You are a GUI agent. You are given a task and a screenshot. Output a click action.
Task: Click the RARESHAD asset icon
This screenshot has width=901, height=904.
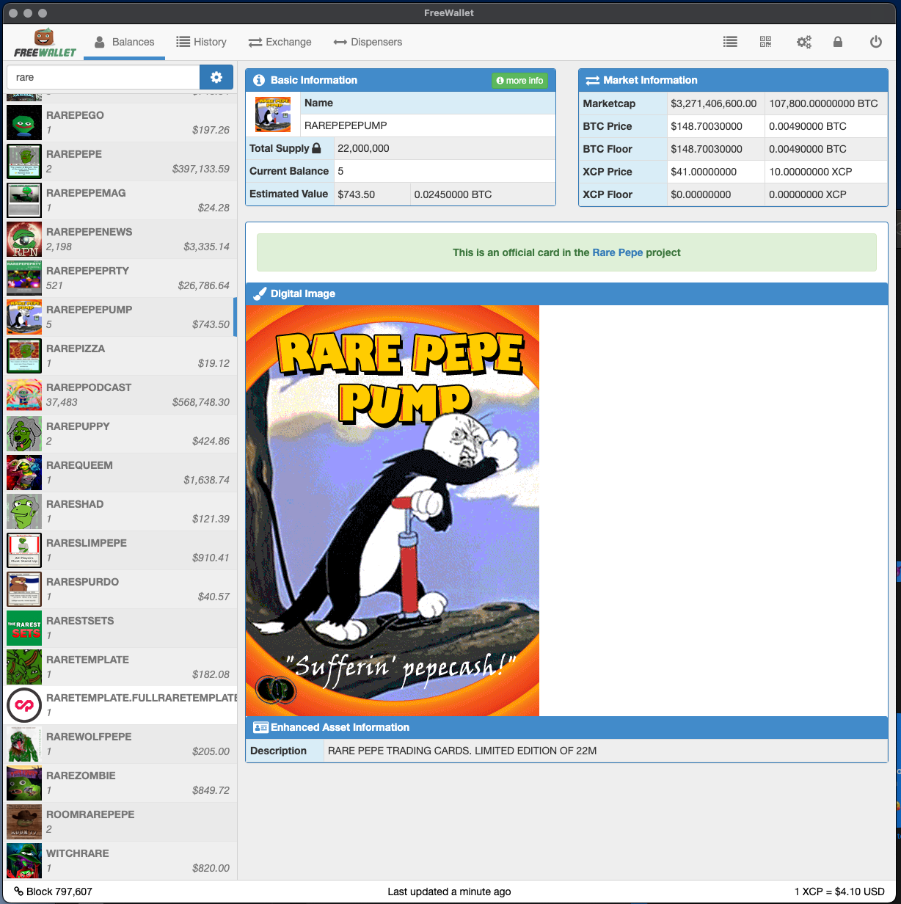(24, 511)
